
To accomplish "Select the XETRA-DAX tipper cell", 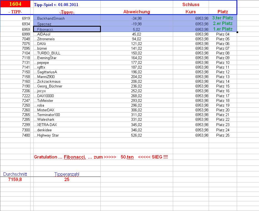I will click(x=67, y=125).
